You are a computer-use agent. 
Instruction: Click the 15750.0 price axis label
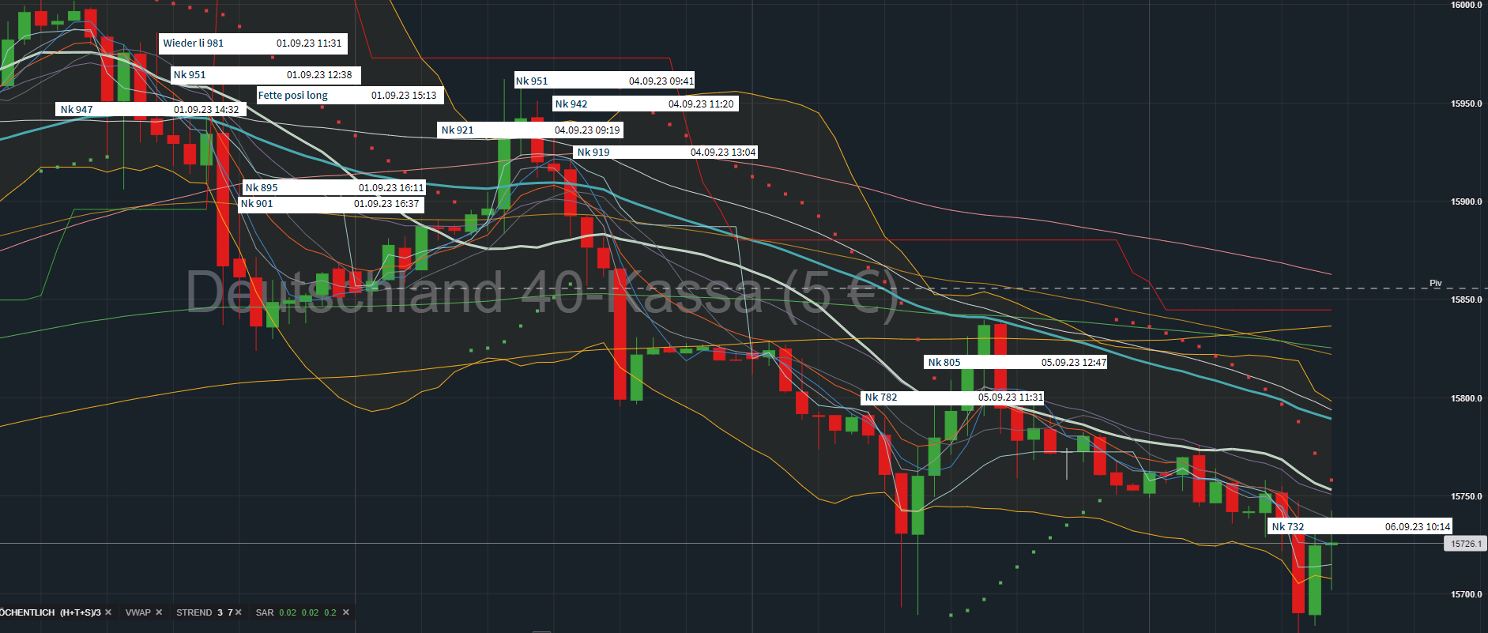1467,496
